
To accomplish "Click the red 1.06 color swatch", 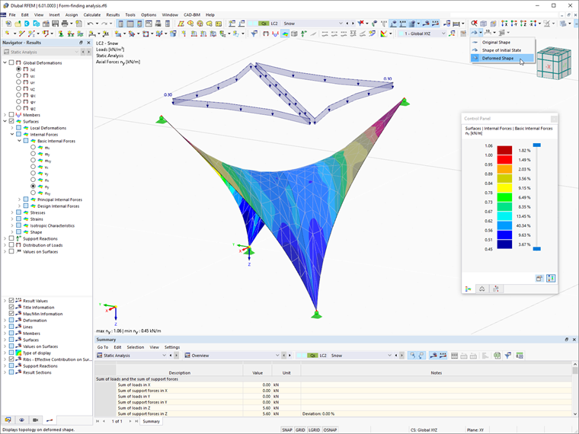I will (x=504, y=150).
